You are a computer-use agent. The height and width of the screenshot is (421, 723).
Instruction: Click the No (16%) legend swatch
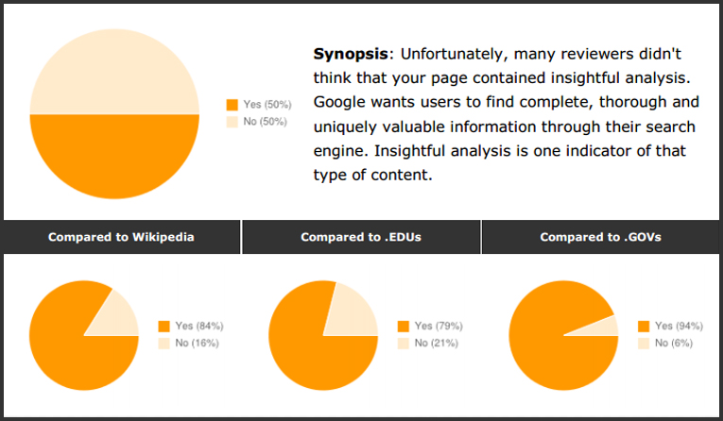coord(164,343)
